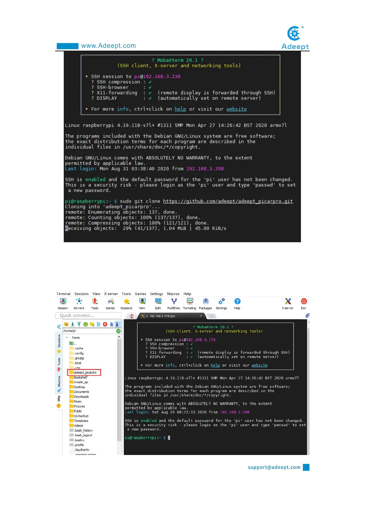
Task: Enable MultiExec from the toolbar
Action: [x=174, y=304]
